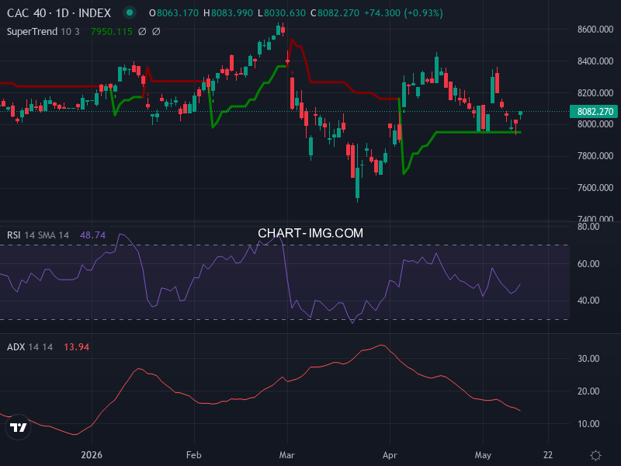Click the 7800.000 price axis label

click(595, 156)
